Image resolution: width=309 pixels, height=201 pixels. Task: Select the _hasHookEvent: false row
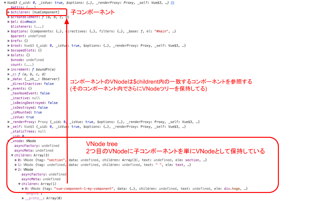30,93
